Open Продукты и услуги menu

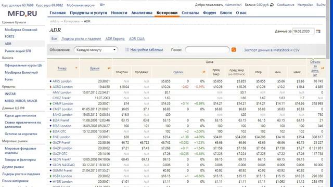point(88,12)
